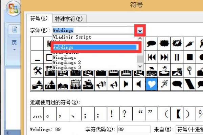
Task: Pick the slanted parallelogram symbol
Action: 189,84
